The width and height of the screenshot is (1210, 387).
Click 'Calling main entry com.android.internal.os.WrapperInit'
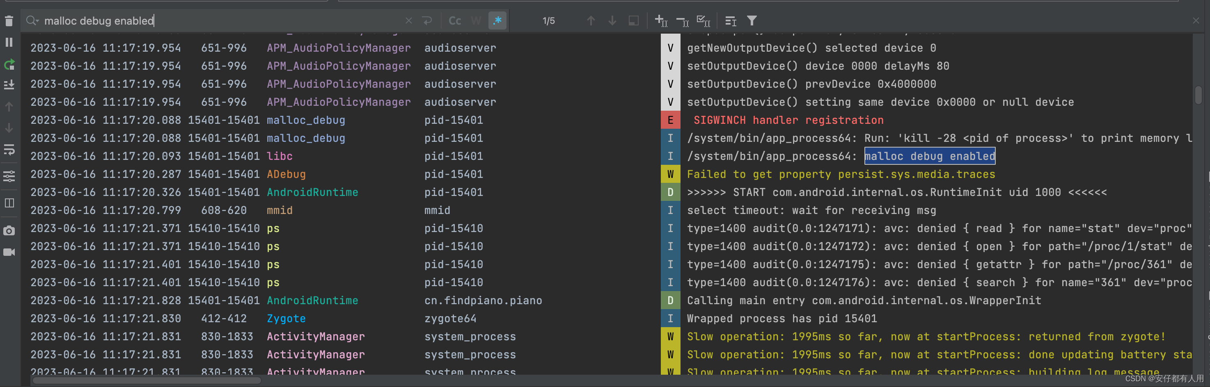(x=864, y=300)
